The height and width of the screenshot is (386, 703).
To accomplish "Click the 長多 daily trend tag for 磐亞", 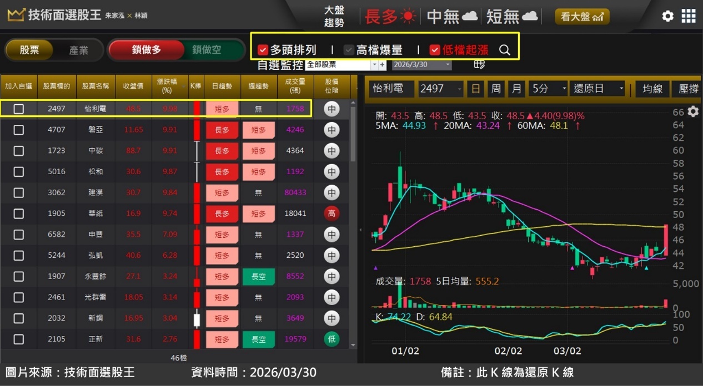I will pyautogui.click(x=222, y=130).
